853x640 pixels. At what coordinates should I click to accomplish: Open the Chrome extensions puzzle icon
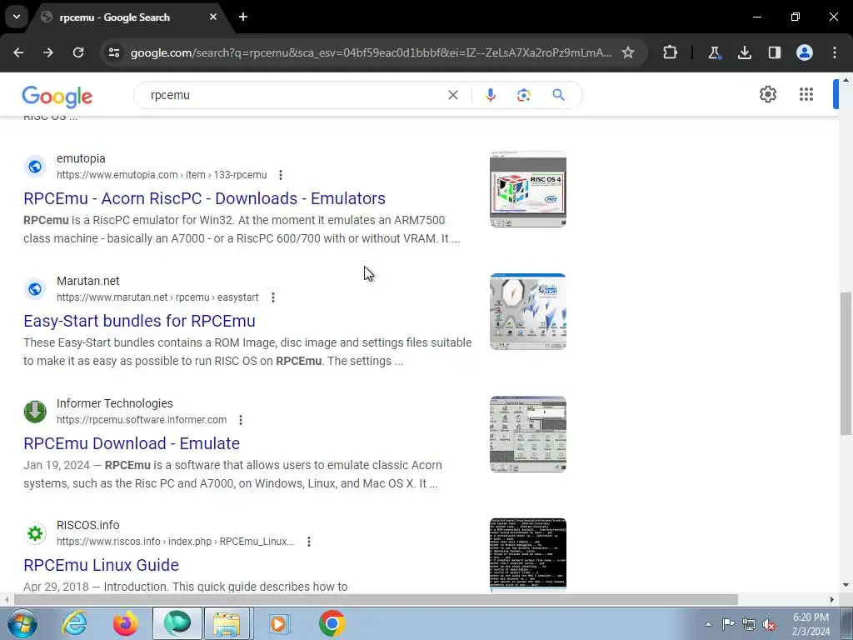[x=671, y=52]
